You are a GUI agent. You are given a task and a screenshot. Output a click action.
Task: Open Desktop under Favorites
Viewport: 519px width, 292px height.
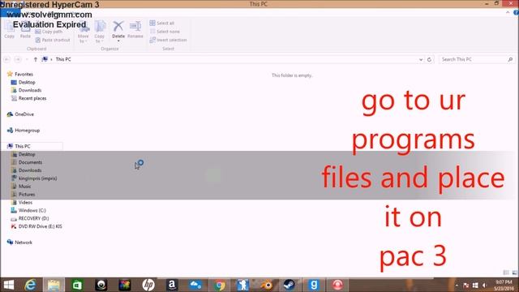pos(24,82)
